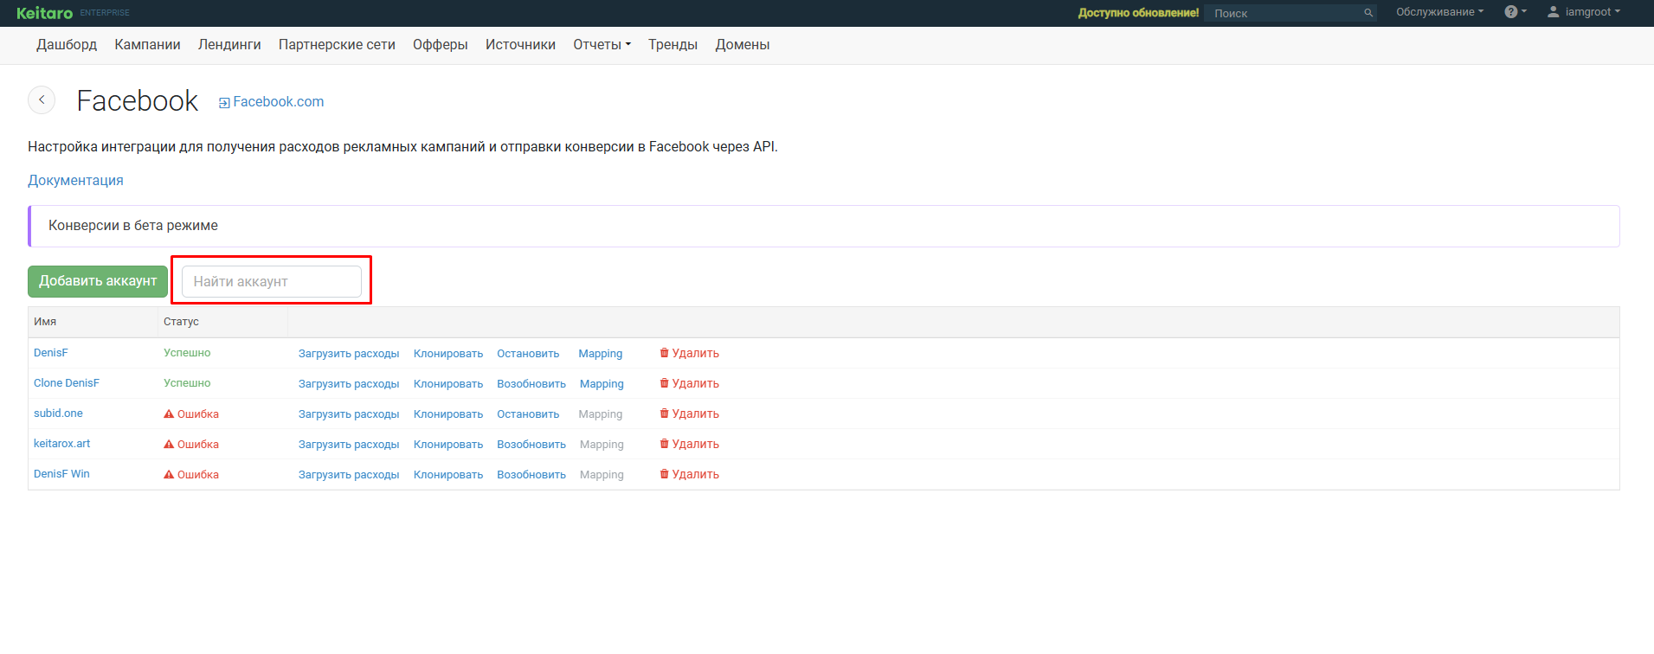The height and width of the screenshot is (654, 1654).
Task: Click greyed Mapping in keitarox.art row
Action: point(602,445)
